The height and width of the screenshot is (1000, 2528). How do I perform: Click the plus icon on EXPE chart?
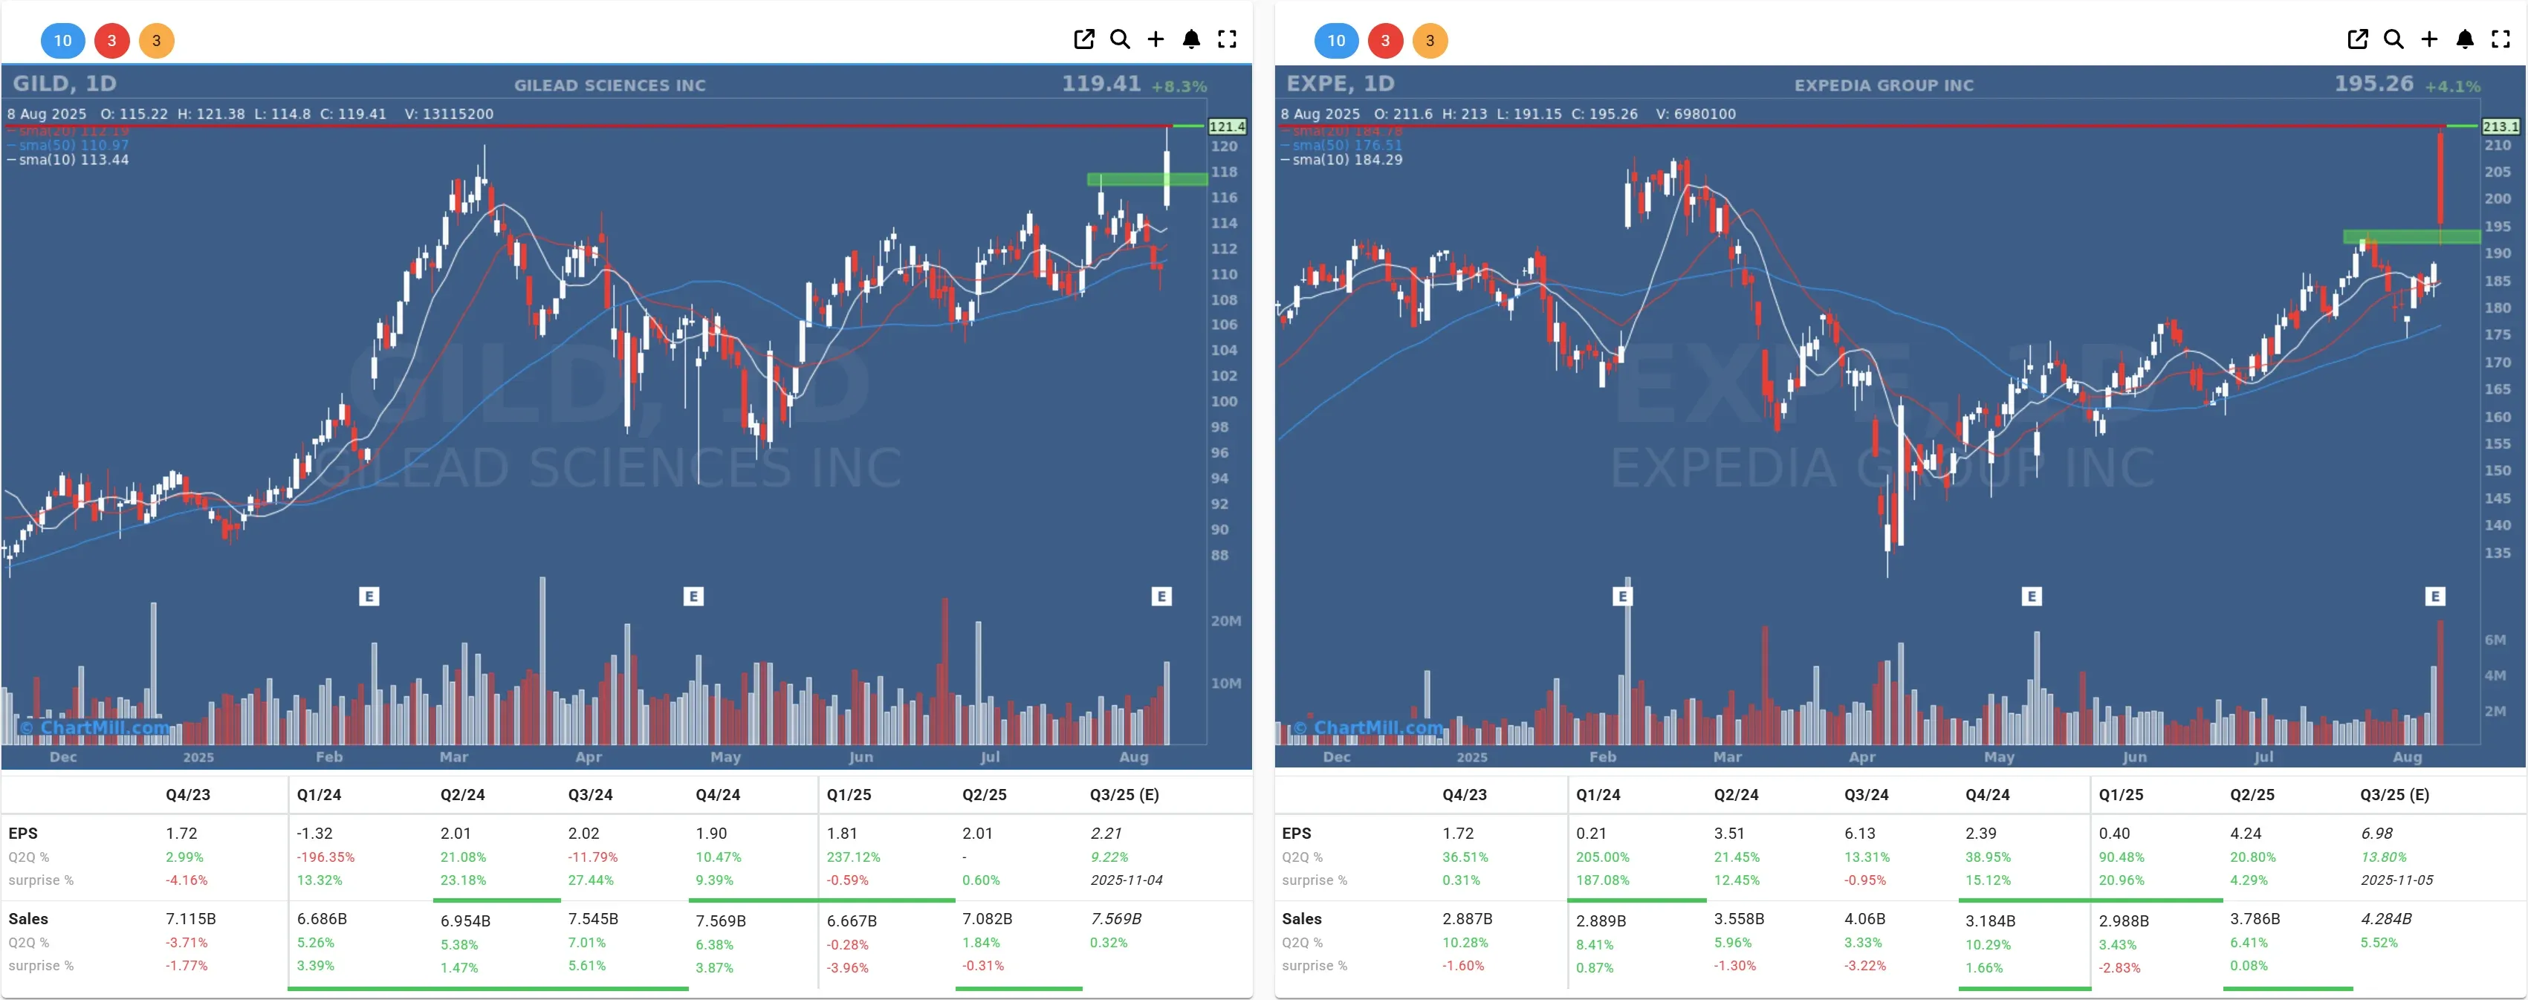coord(2429,39)
